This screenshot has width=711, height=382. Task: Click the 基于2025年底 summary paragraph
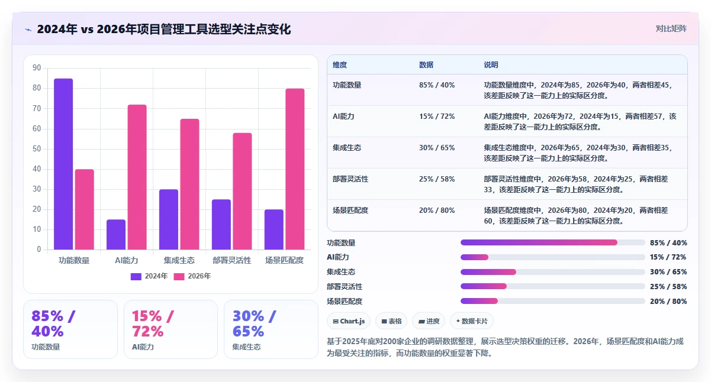point(506,347)
